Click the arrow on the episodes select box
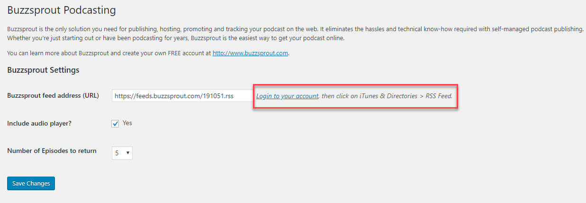 (128, 153)
